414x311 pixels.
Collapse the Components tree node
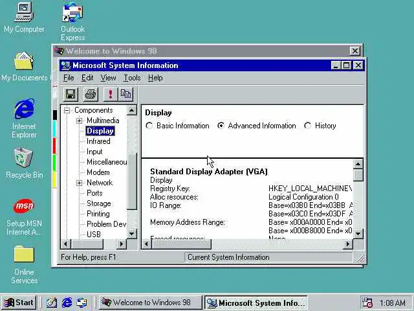pyautogui.click(x=67, y=110)
